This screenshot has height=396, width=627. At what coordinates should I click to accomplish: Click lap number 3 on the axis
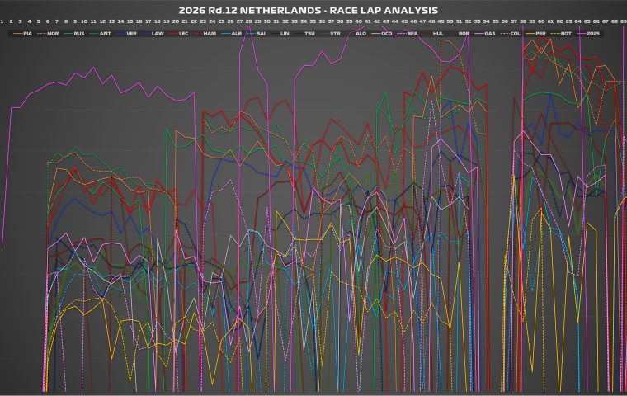20,21
